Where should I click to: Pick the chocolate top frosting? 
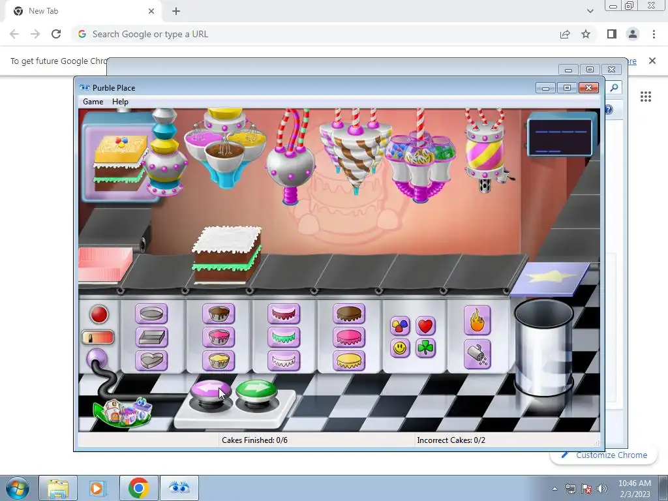349,314
